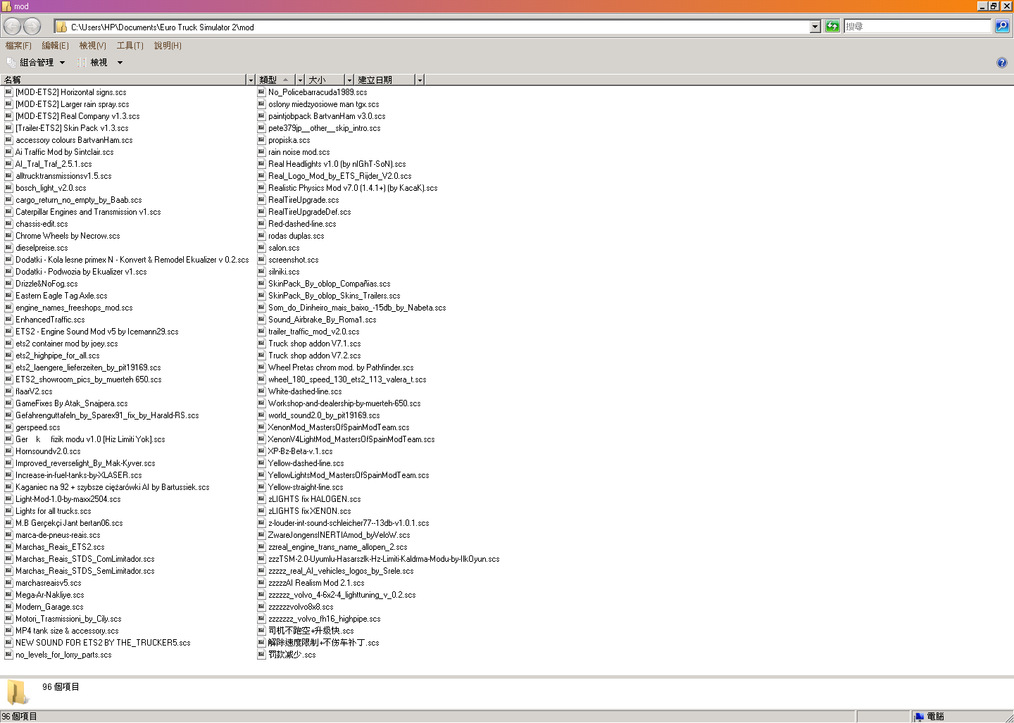This screenshot has width=1014, height=723.
Task: Sort files by the 類型 column header
Action: pyautogui.click(x=275, y=80)
